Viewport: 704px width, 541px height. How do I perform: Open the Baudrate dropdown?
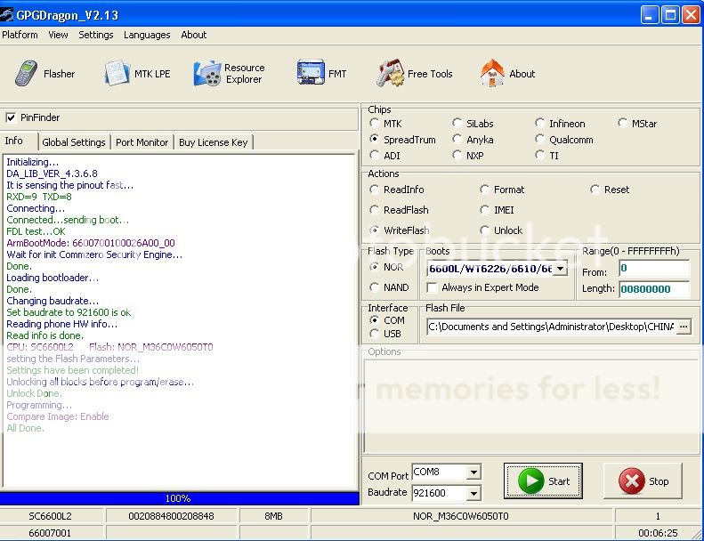[x=473, y=493]
